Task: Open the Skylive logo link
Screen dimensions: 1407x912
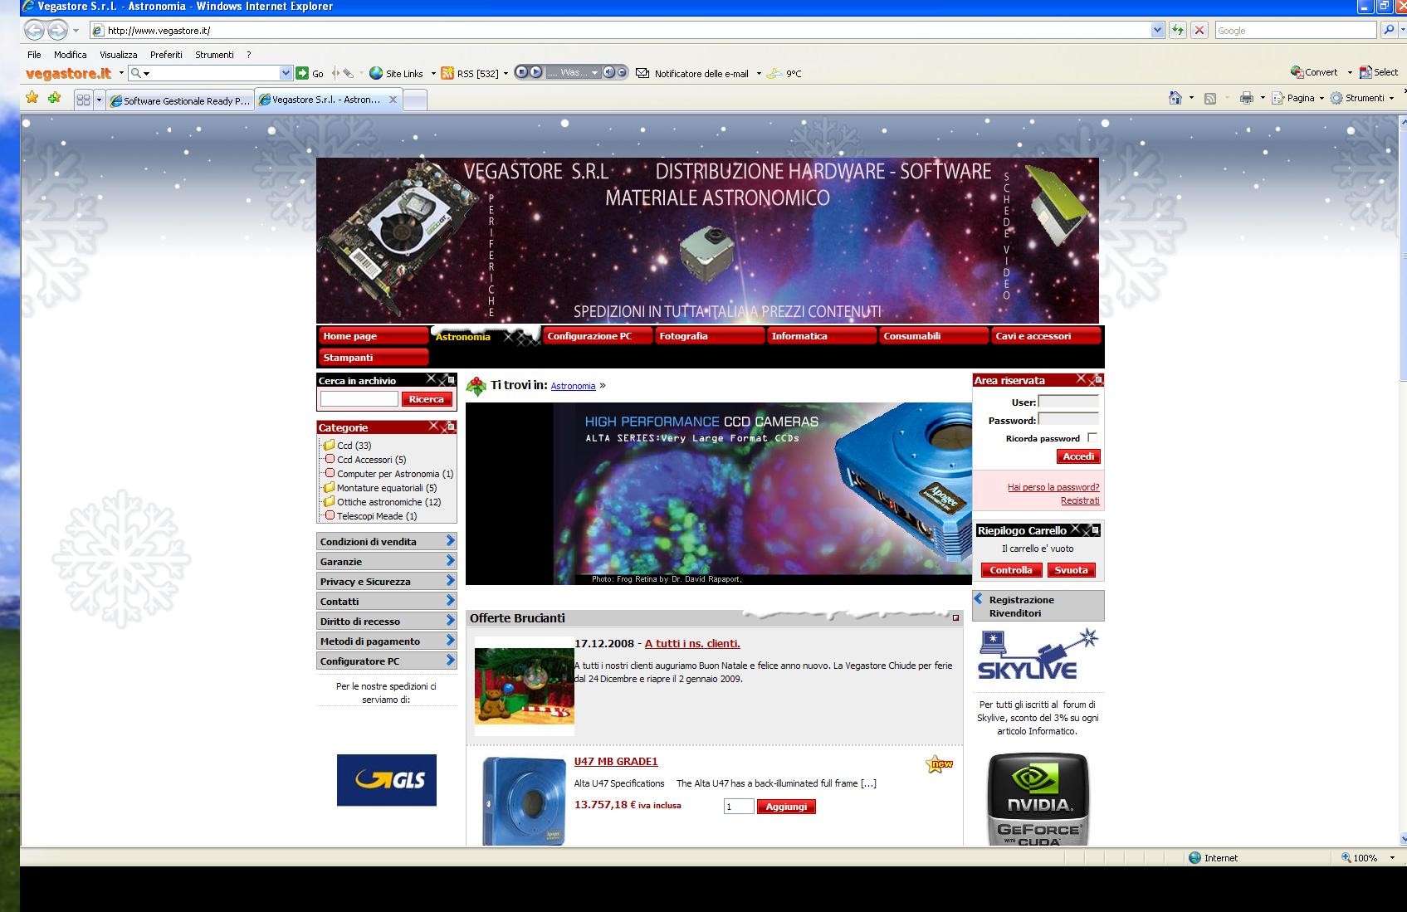Action: (x=1038, y=656)
